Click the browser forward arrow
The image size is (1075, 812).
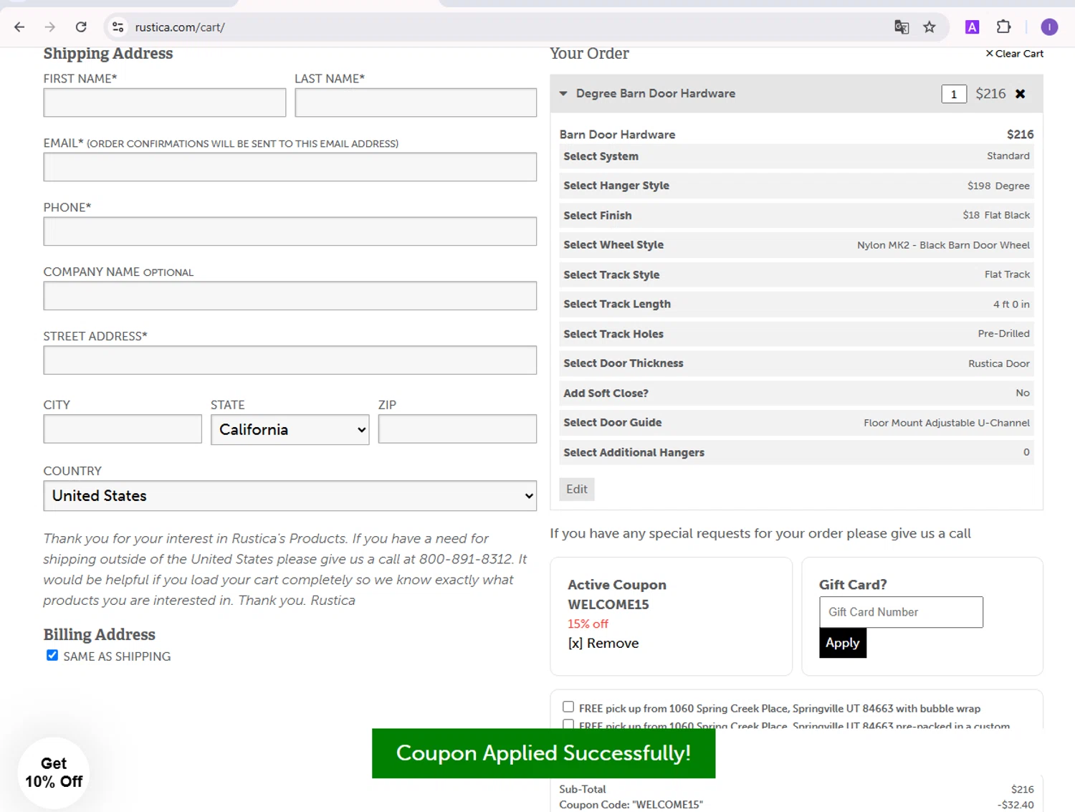point(50,27)
